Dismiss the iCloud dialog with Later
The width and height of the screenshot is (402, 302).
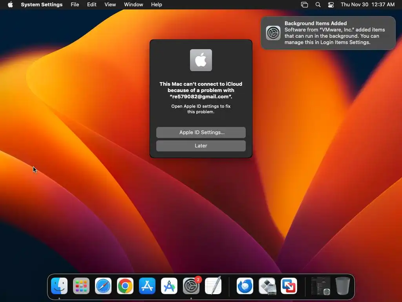201,145
